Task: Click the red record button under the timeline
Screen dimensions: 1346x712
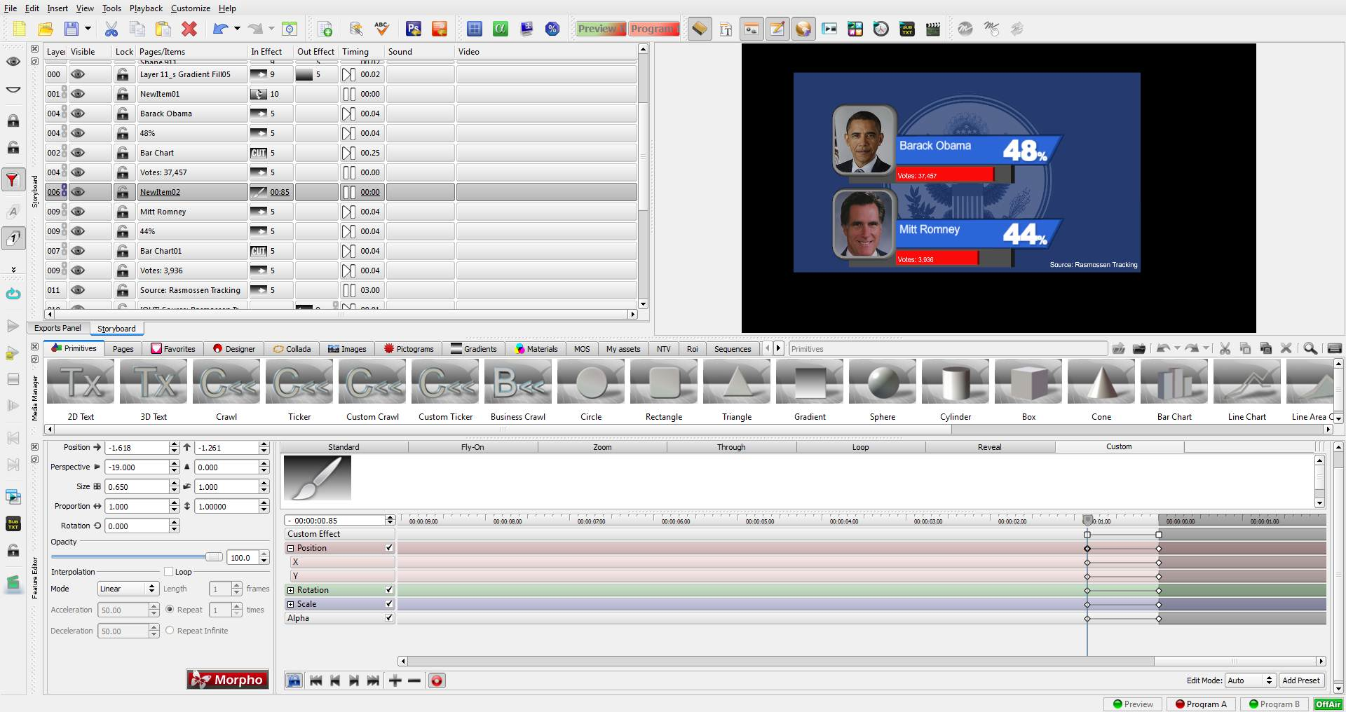Action: pos(437,680)
